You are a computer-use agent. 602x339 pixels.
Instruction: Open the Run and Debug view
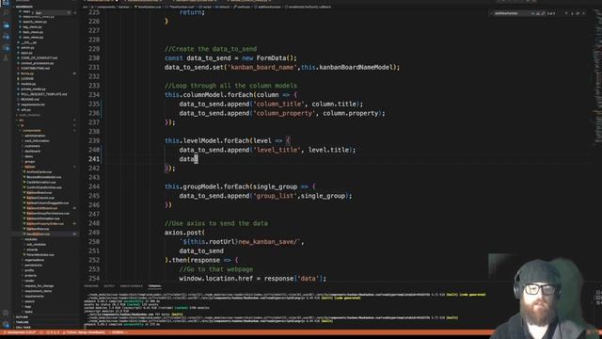pyautogui.click(x=7, y=37)
